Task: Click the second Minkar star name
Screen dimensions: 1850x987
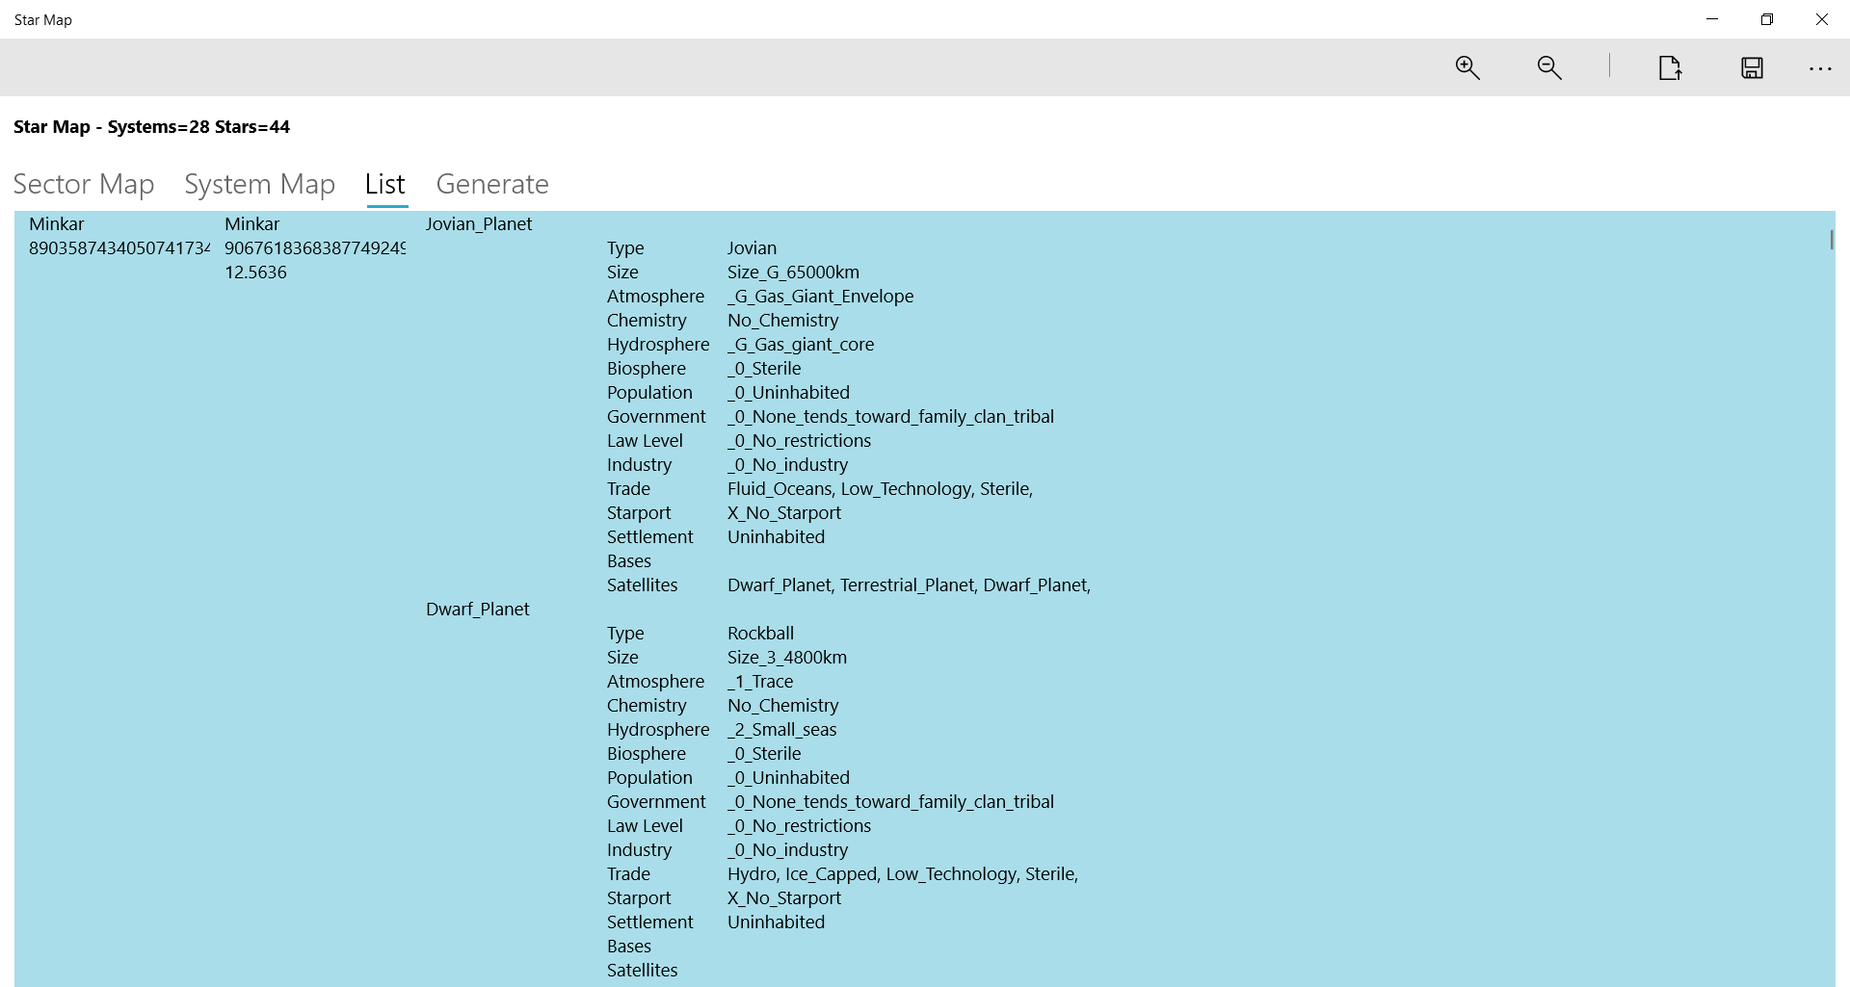Action: pyautogui.click(x=252, y=224)
